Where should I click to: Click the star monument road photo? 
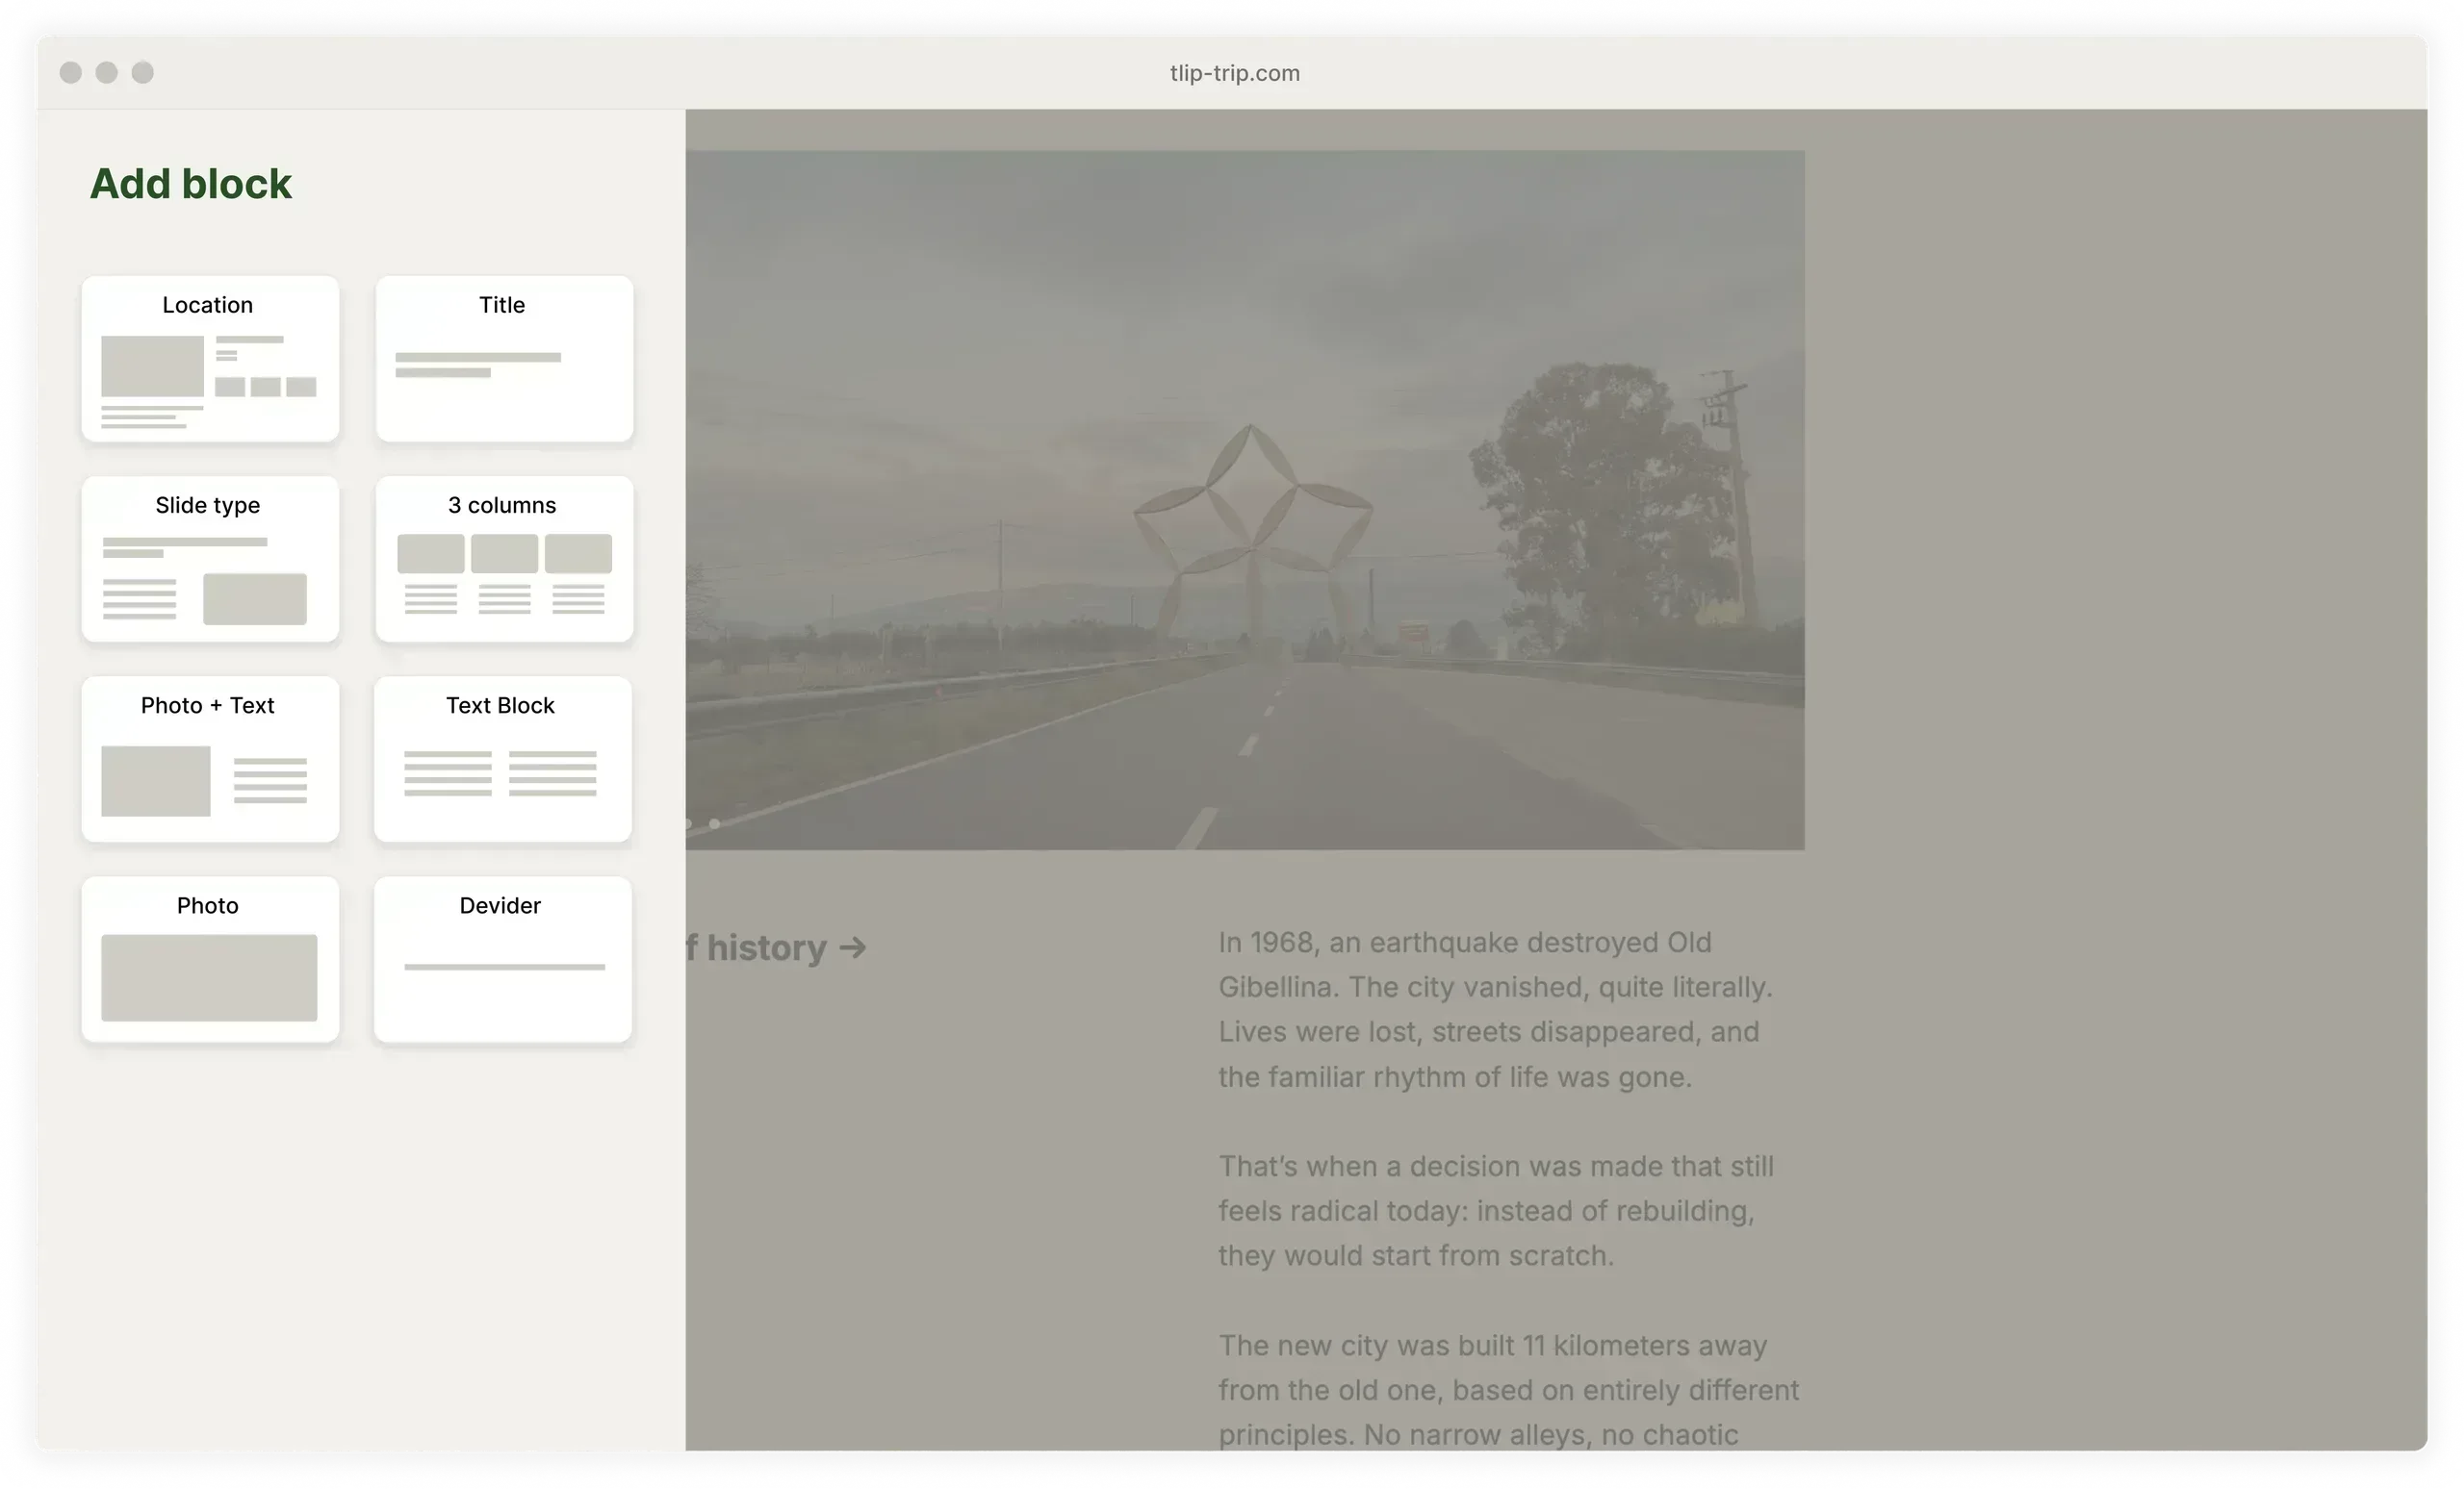pyautogui.click(x=1245, y=499)
